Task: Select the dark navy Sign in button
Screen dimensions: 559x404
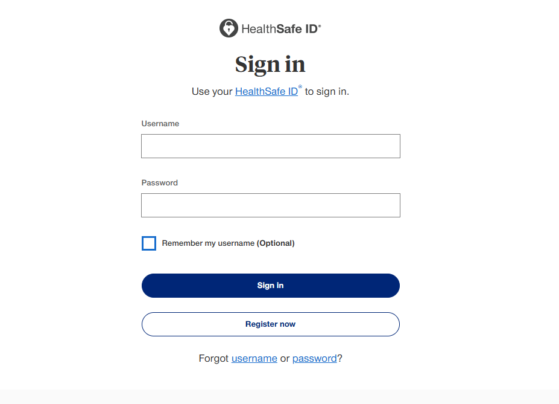Action: click(270, 285)
